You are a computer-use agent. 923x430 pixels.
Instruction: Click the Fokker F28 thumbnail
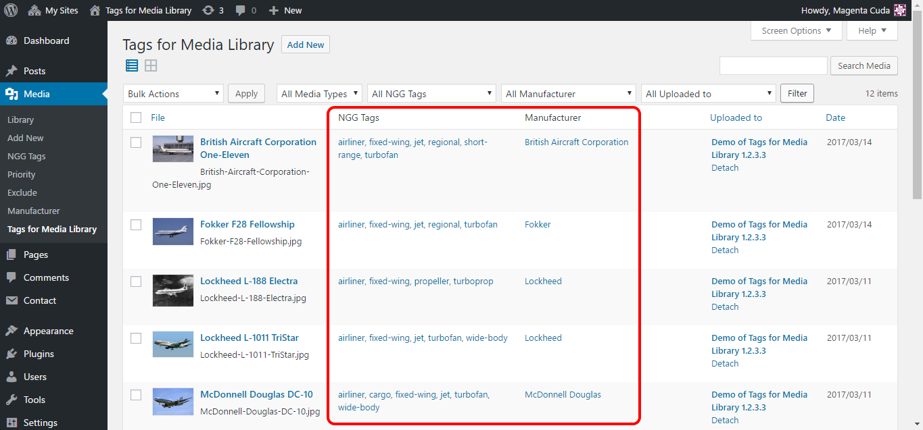(173, 231)
